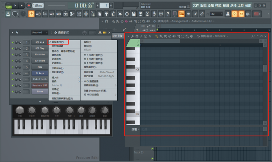Image resolution: width=272 pixels, height=162 pixels.
Task: Click the orange Alt button in toolbar
Action: click(241, 14)
